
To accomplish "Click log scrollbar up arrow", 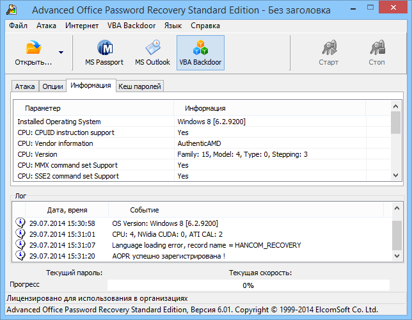I will (x=397, y=208).
